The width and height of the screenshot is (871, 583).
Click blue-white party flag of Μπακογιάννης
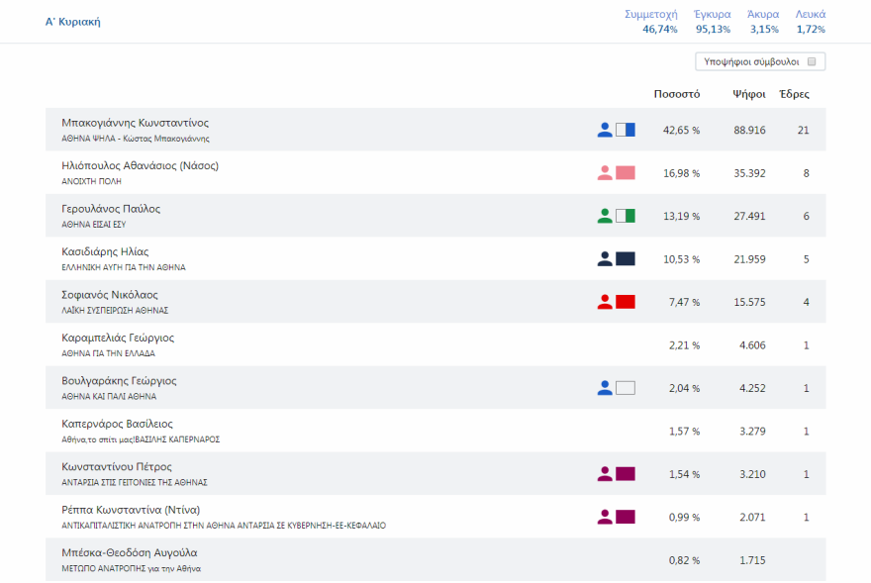pos(626,130)
